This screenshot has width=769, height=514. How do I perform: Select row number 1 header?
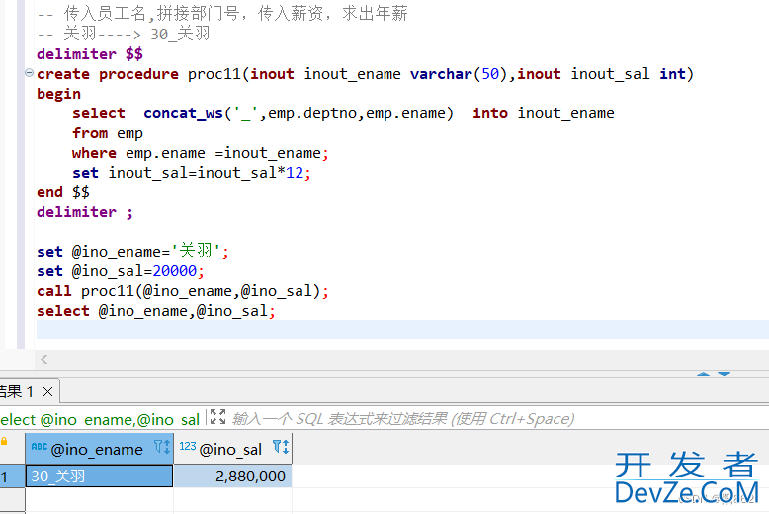(x=12, y=477)
